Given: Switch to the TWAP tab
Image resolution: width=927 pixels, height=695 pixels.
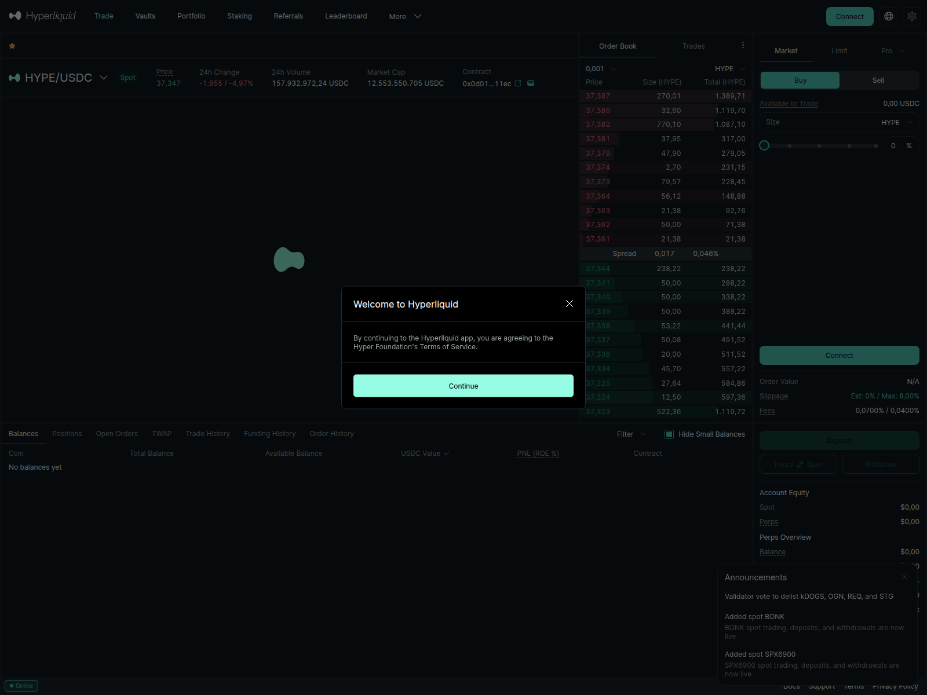Looking at the screenshot, I should pos(162,434).
